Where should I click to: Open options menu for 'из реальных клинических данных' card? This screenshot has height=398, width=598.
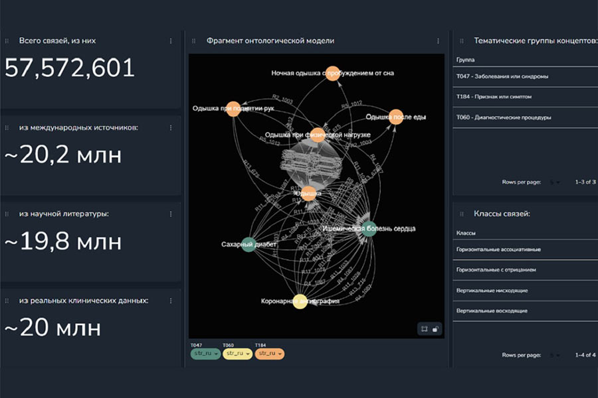[171, 300]
